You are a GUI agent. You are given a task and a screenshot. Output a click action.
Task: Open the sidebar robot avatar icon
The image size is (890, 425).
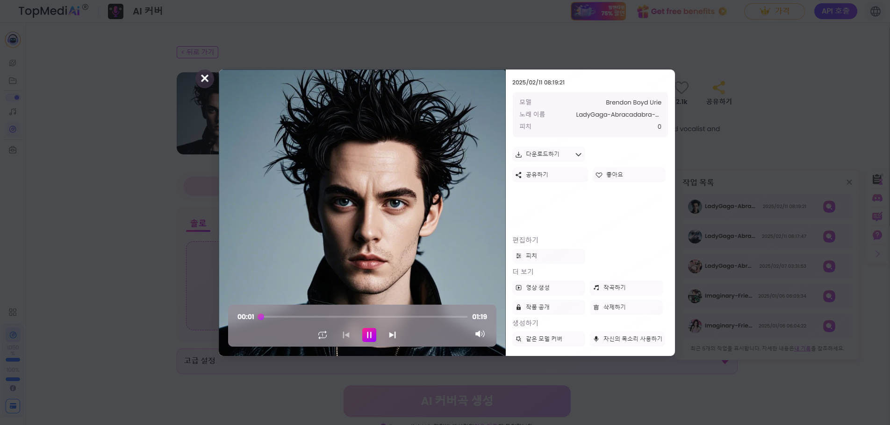13,40
